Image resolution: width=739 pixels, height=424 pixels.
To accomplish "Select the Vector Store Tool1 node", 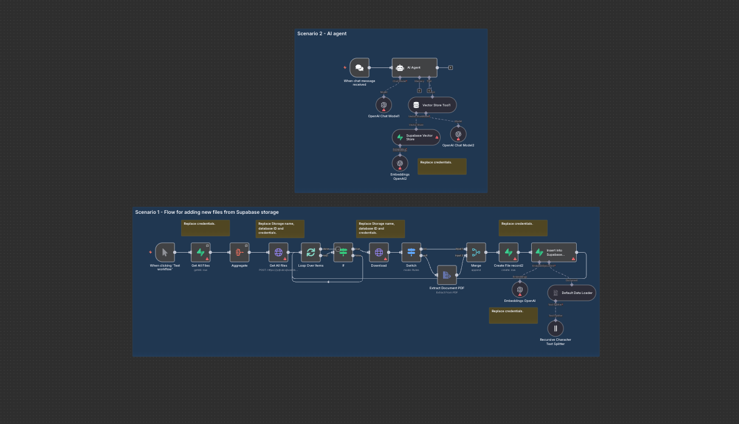I will click(432, 105).
